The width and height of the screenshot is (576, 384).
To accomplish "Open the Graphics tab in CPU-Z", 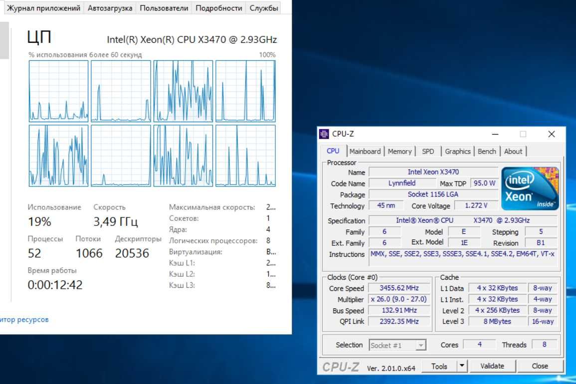I will 457,152.
